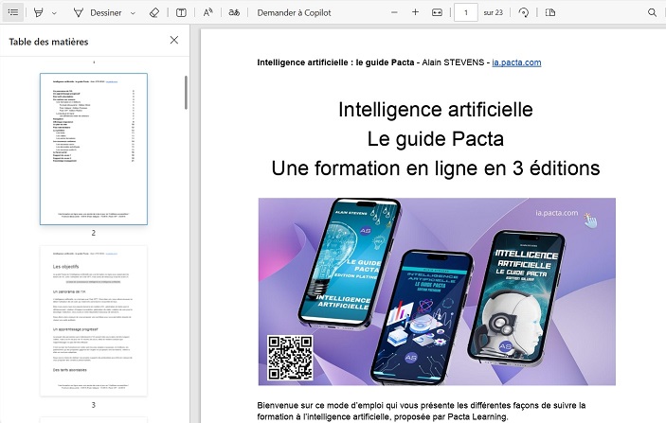Start the read aloud tool
This screenshot has height=423, width=666.
point(207,12)
